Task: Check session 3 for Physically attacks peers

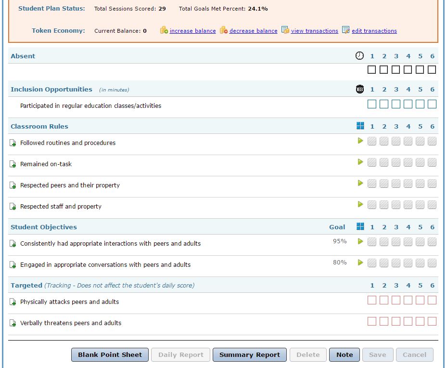Action: click(x=396, y=300)
